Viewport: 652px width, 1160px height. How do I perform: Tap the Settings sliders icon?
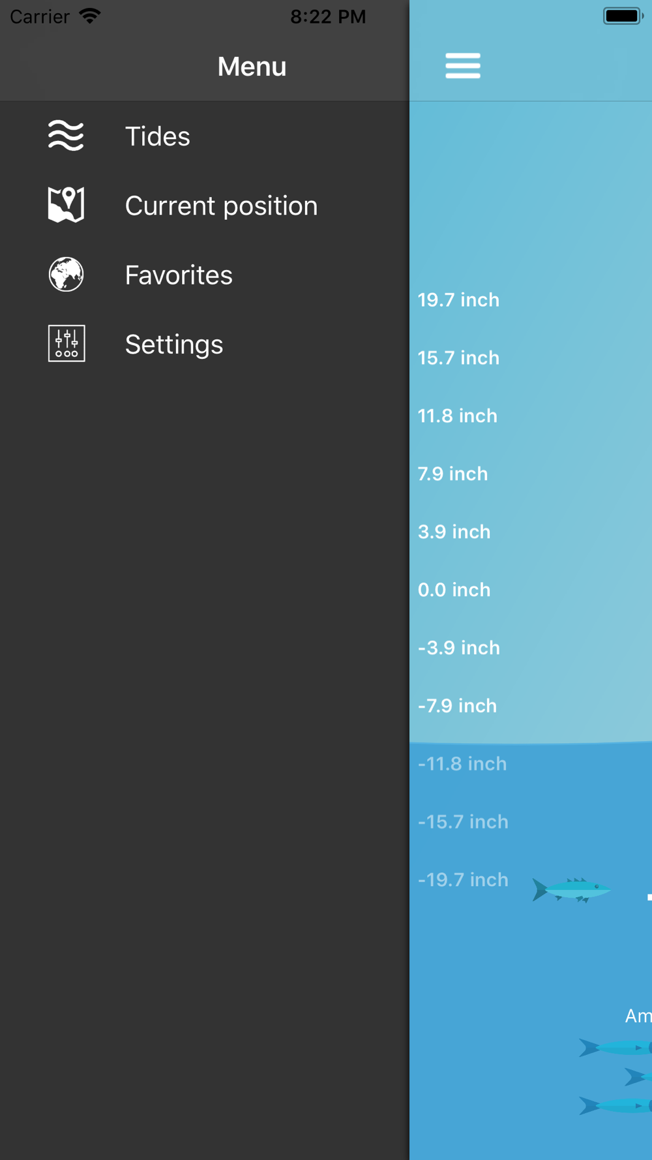coord(66,344)
